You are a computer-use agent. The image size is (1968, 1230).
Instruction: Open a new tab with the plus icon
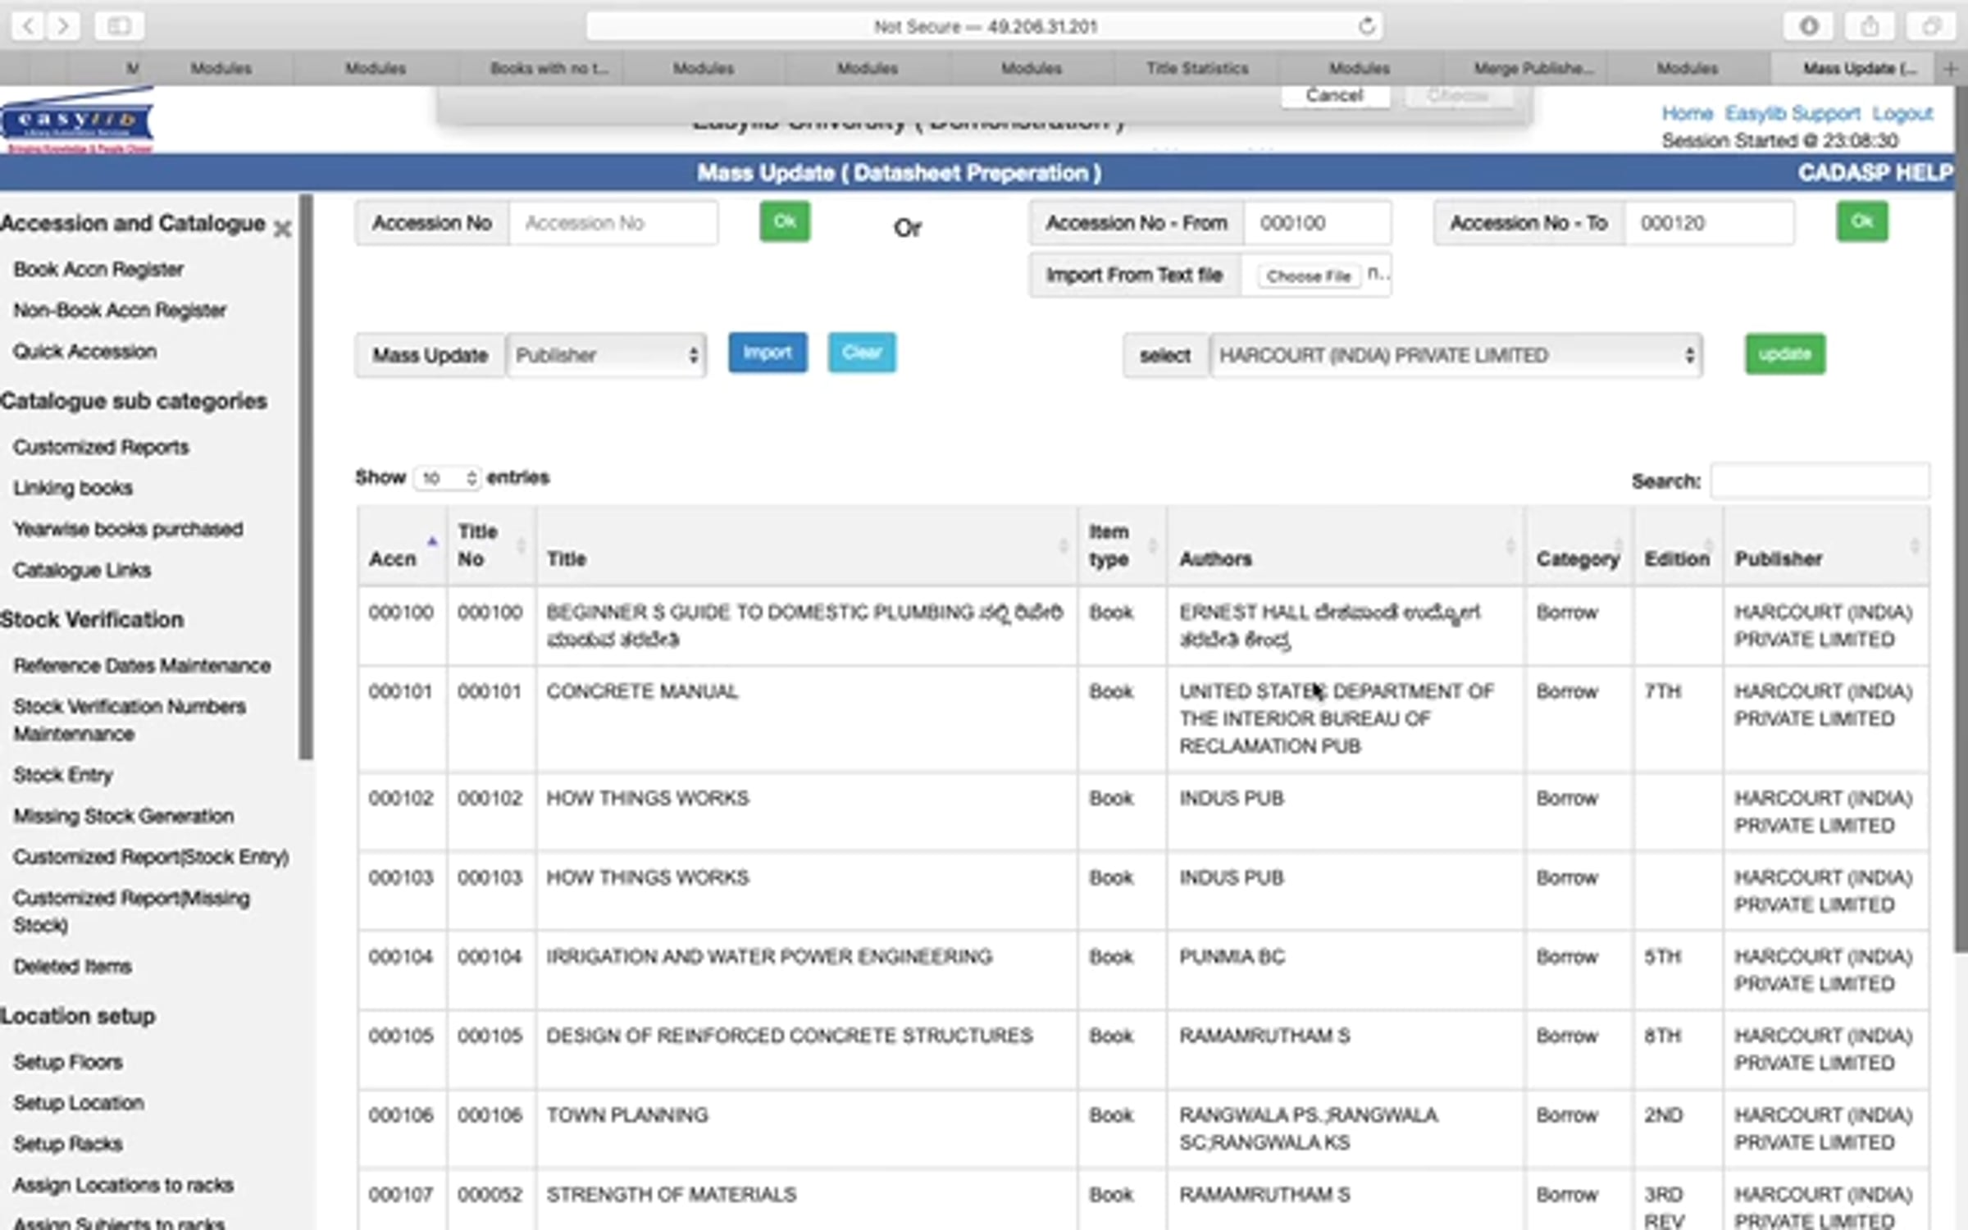click(x=1951, y=69)
